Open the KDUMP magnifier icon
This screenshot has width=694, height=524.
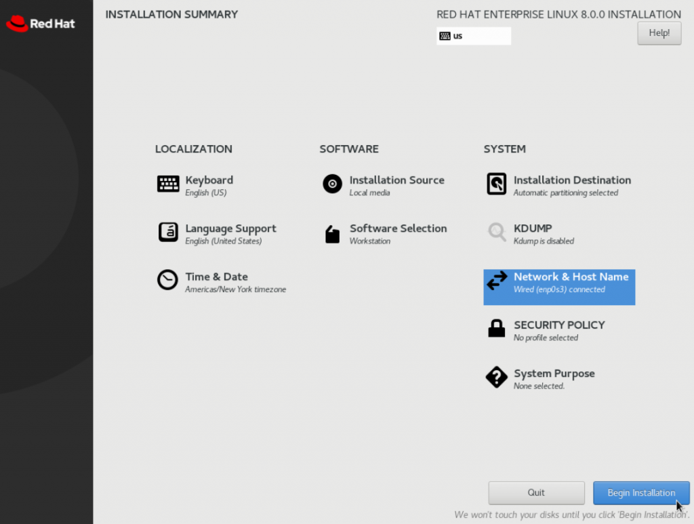[497, 232]
